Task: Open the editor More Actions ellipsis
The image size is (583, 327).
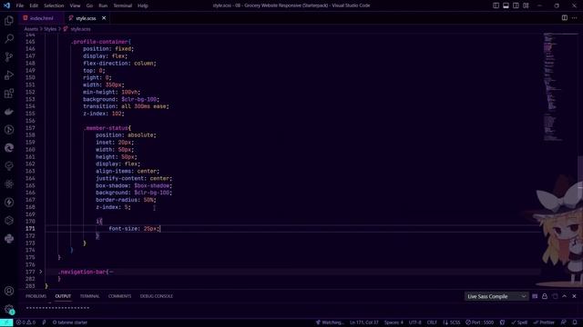Action: click(575, 18)
